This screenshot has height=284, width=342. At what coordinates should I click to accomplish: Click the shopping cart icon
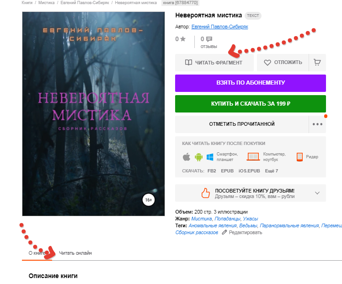click(x=317, y=62)
